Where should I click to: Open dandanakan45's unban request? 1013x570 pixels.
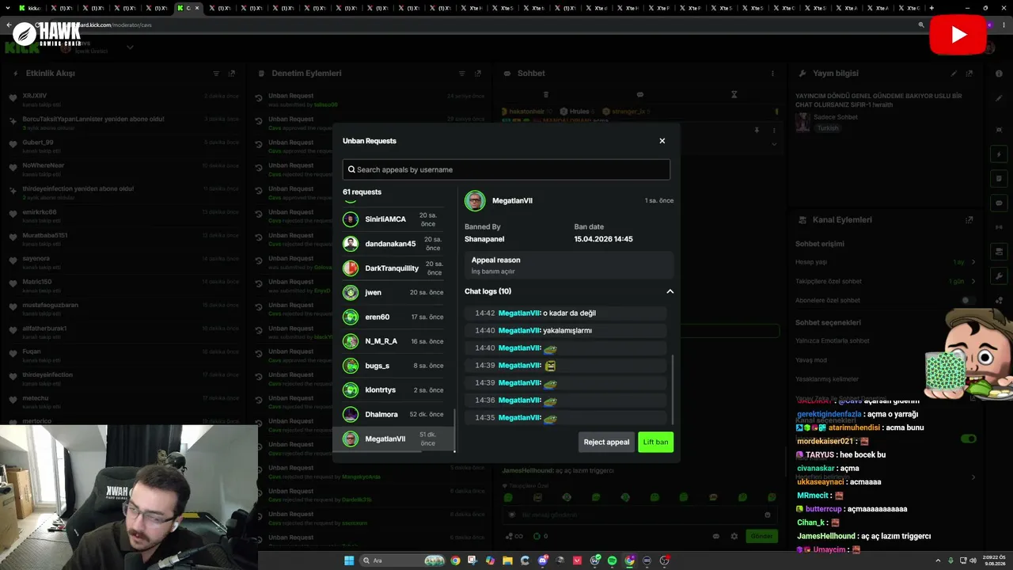click(393, 244)
